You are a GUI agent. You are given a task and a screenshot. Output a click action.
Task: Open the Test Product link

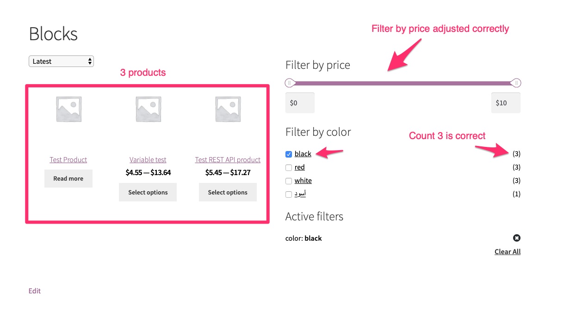[x=68, y=159]
